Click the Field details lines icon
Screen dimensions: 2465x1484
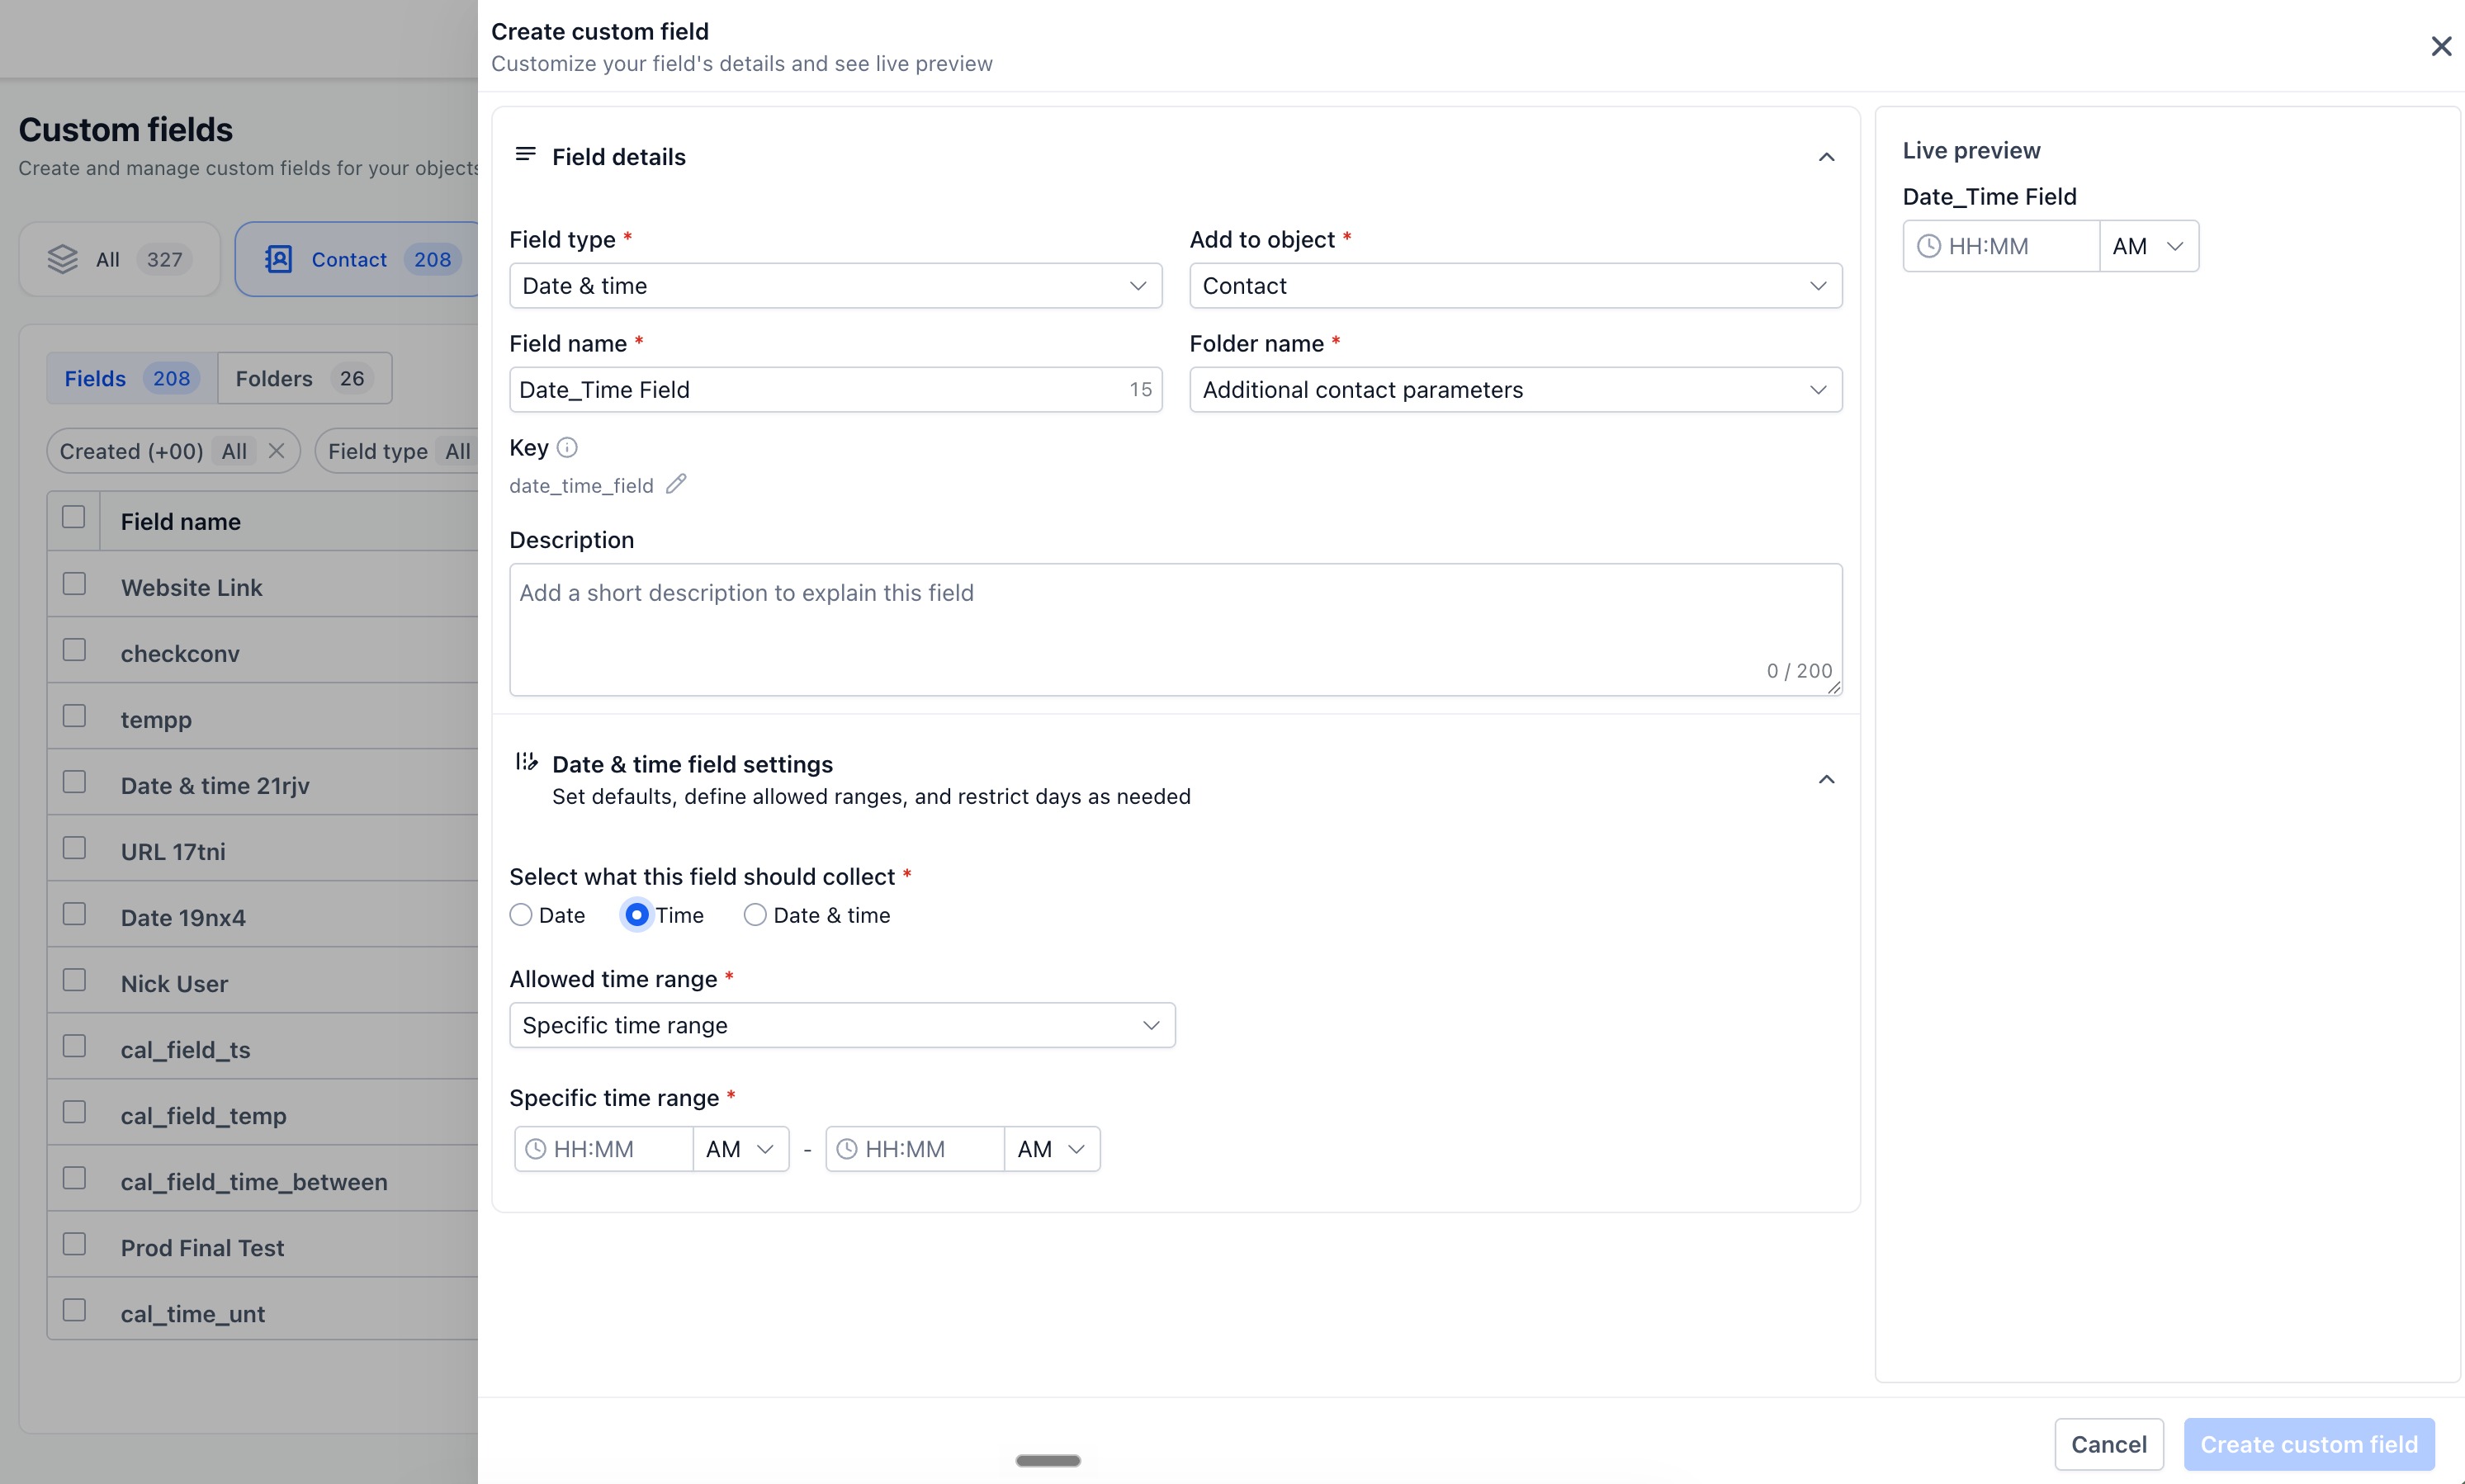(525, 154)
